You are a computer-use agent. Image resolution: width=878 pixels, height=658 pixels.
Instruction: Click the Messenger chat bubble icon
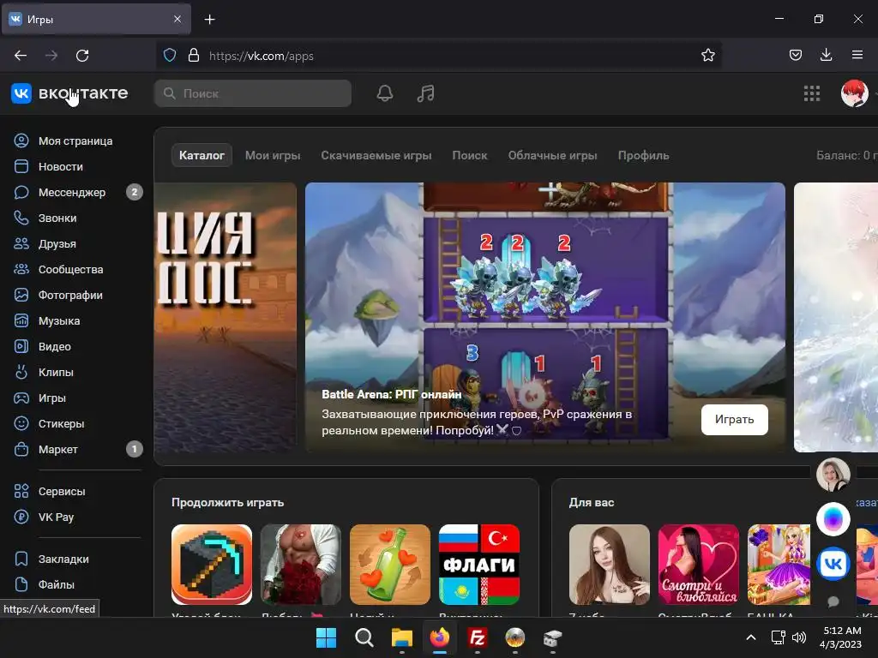21,192
